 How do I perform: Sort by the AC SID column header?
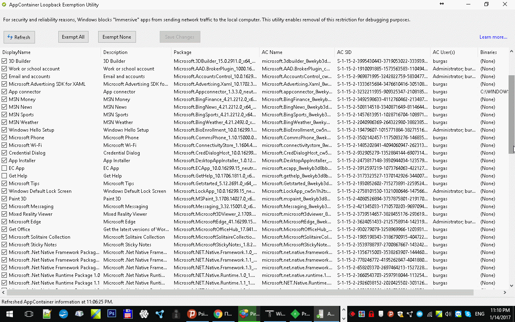click(x=382, y=52)
